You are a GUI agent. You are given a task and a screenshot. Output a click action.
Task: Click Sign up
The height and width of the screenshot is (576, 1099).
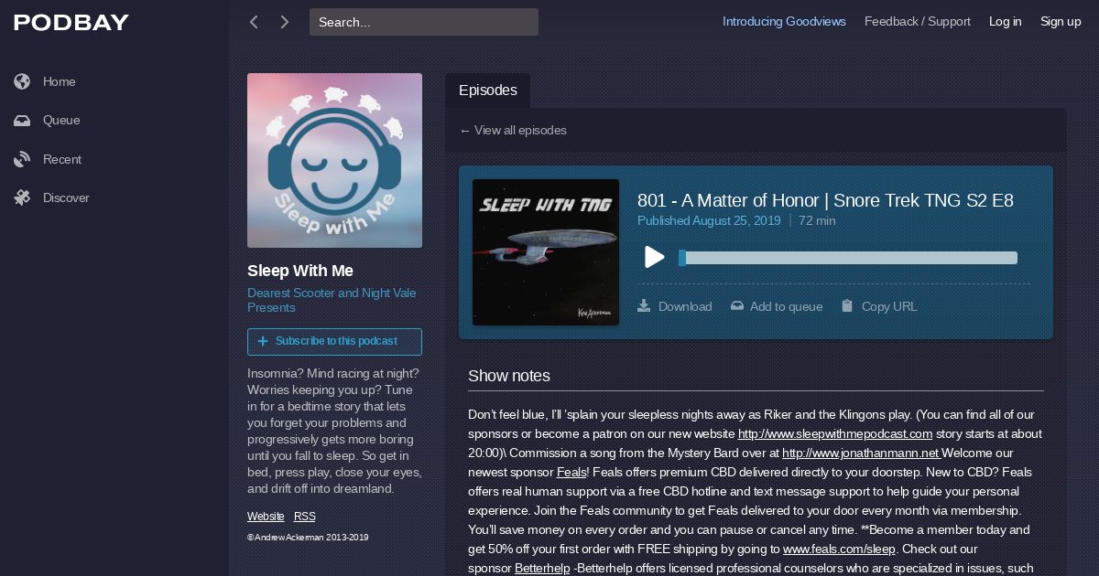pyautogui.click(x=1061, y=21)
